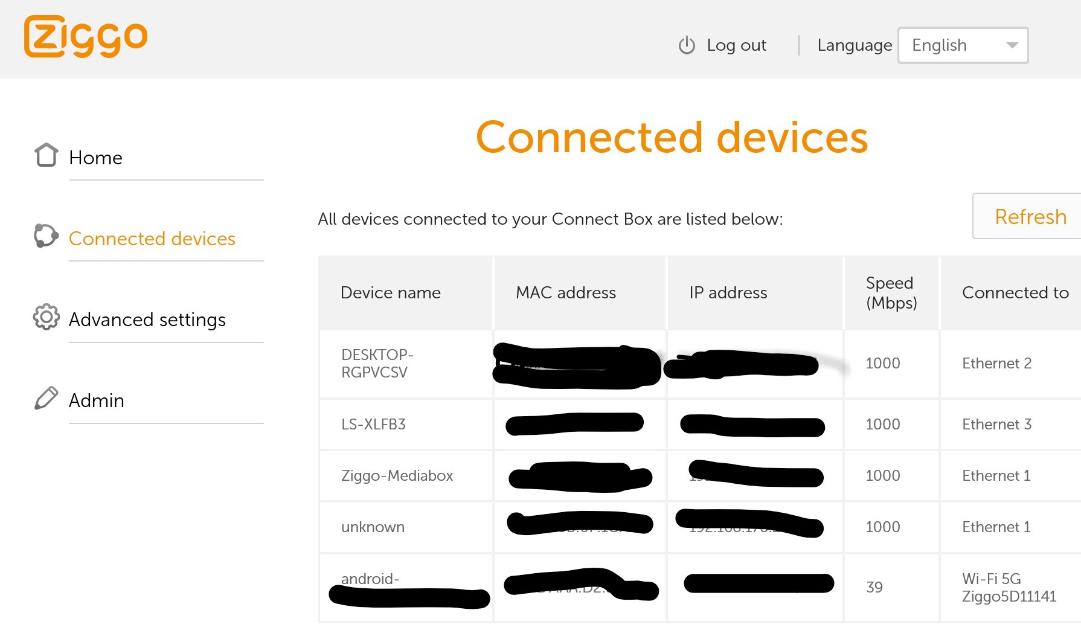Click the Log out link

[x=736, y=45]
